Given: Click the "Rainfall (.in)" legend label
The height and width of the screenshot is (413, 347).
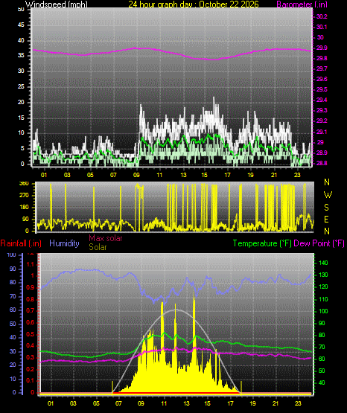Looking at the screenshot, I should coord(21,243).
